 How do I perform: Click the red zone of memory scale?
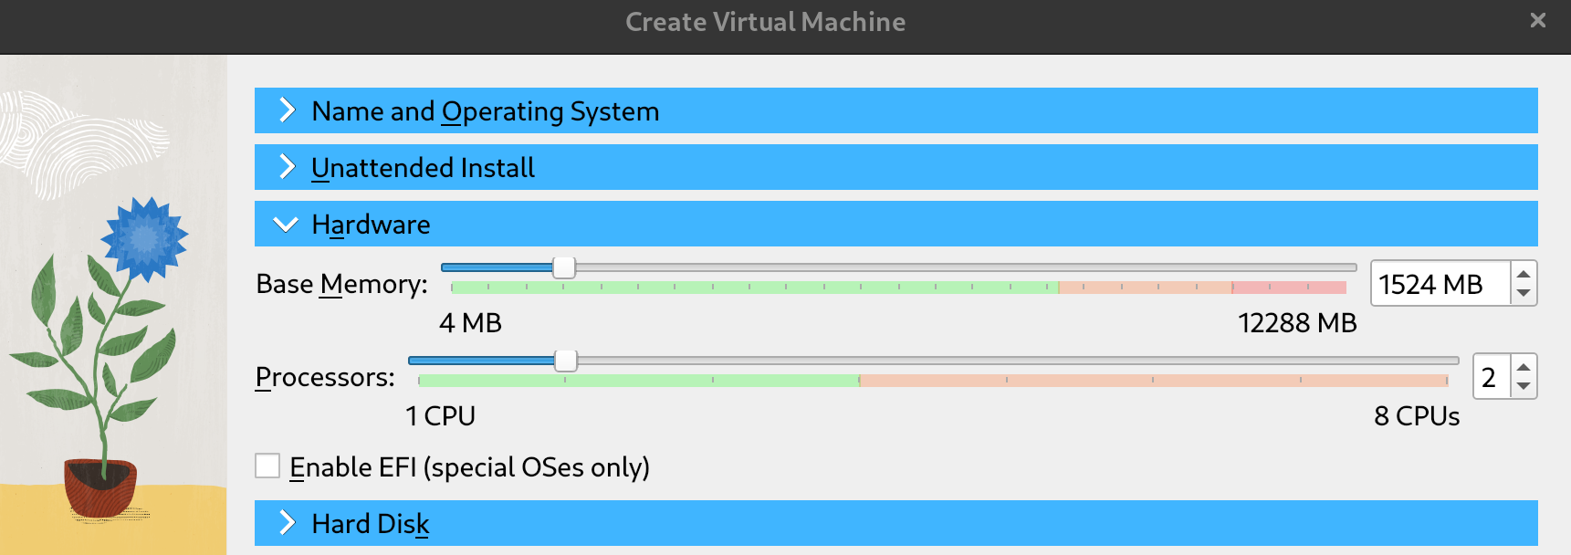point(1289,288)
